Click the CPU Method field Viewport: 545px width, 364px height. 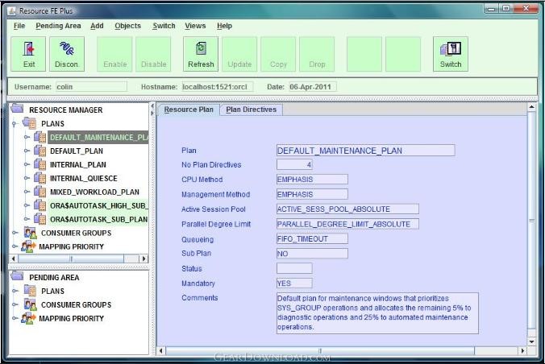(312, 180)
